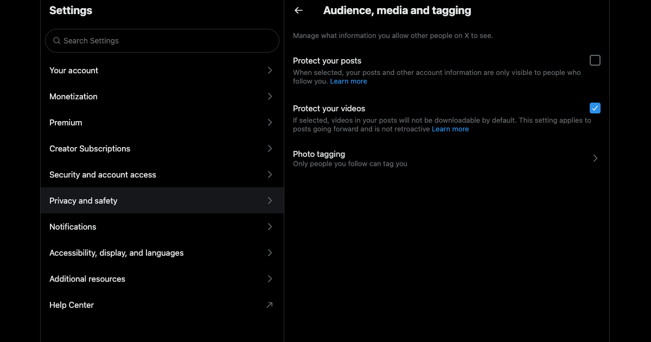This screenshot has height=342, width=651.
Task: Click the Privacy and safety chevron
Action: [x=270, y=201]
